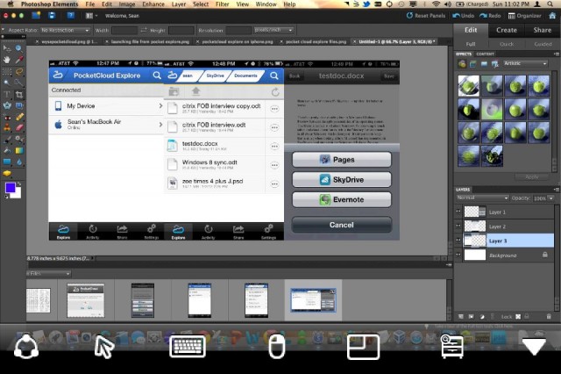Click the Redo button
This screenshot has width=561, height=374.
coord(490,16)
